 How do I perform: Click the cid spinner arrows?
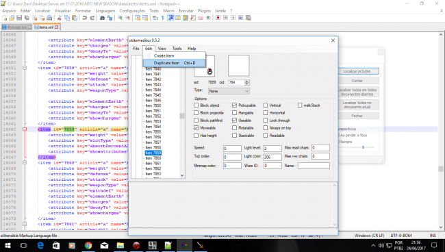247,83
